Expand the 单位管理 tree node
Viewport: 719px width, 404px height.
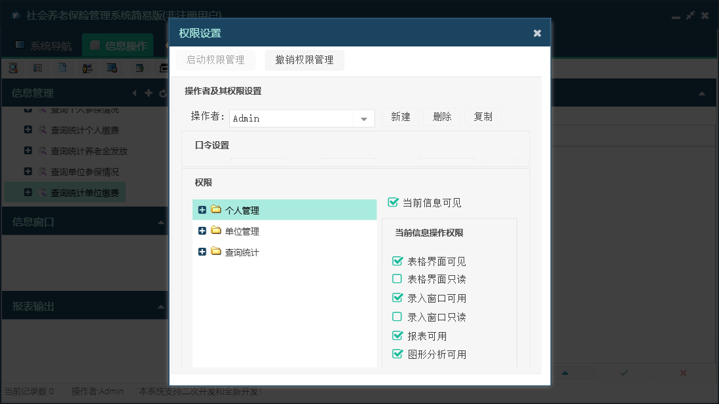[202, 231]
